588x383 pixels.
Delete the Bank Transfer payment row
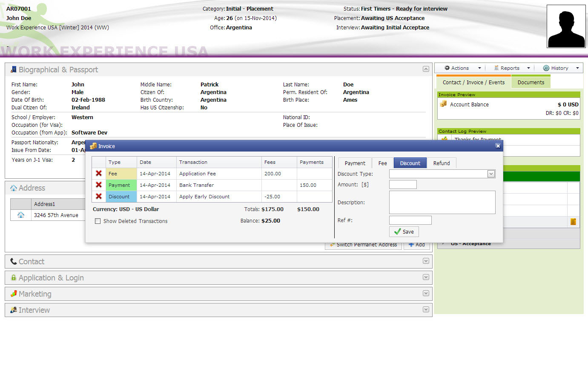coord(99,185)
